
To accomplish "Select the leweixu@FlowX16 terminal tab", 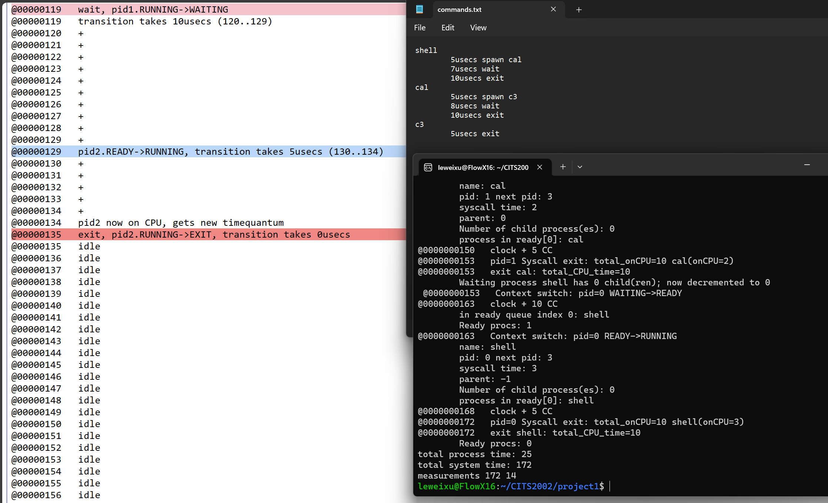I will point(483,167).
